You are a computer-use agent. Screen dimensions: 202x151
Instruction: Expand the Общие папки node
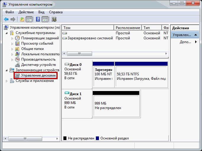(x=12, y=49)
